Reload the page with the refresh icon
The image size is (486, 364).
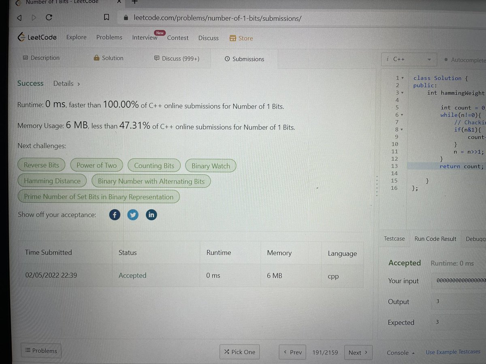49,17
